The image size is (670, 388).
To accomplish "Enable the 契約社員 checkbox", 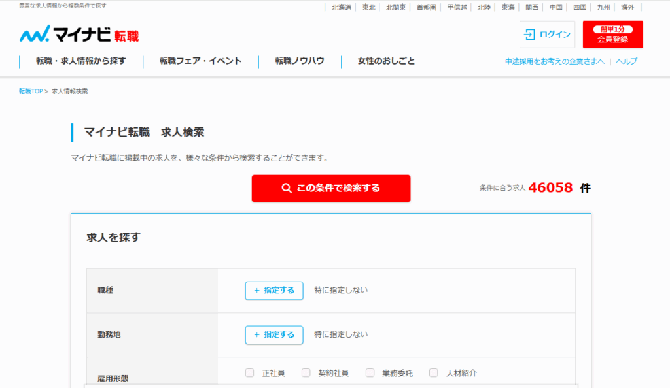I will coord(306,373).
